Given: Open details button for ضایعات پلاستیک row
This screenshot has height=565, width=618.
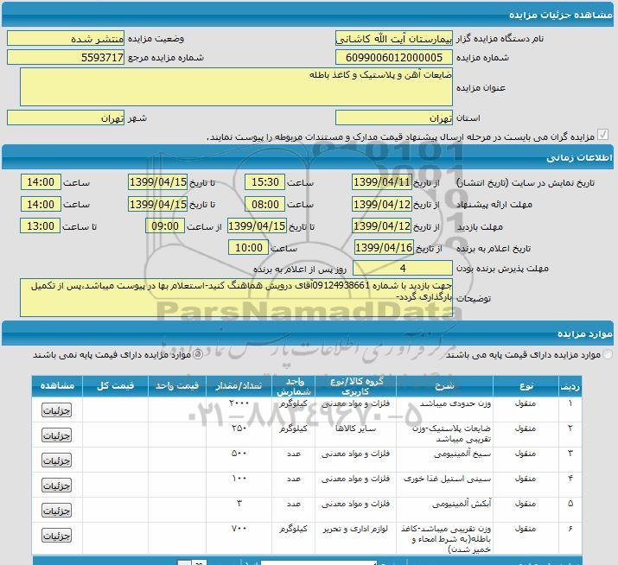Looking at the screenshot, I should coord(57,435).
